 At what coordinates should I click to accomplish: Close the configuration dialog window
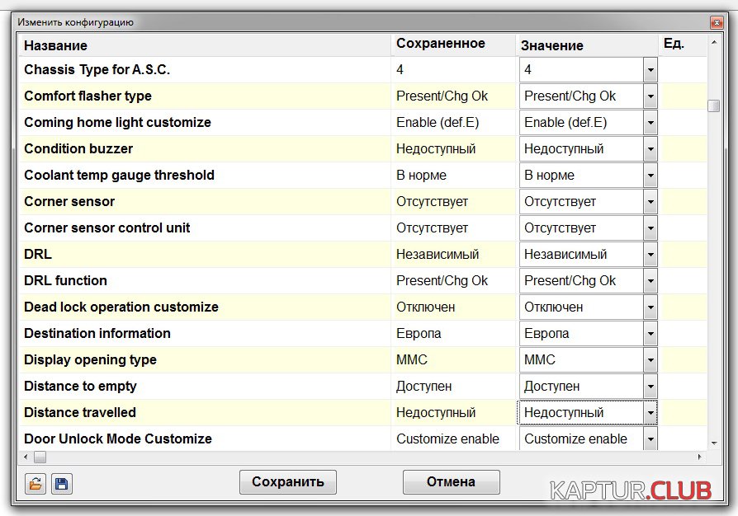point(716,23)
